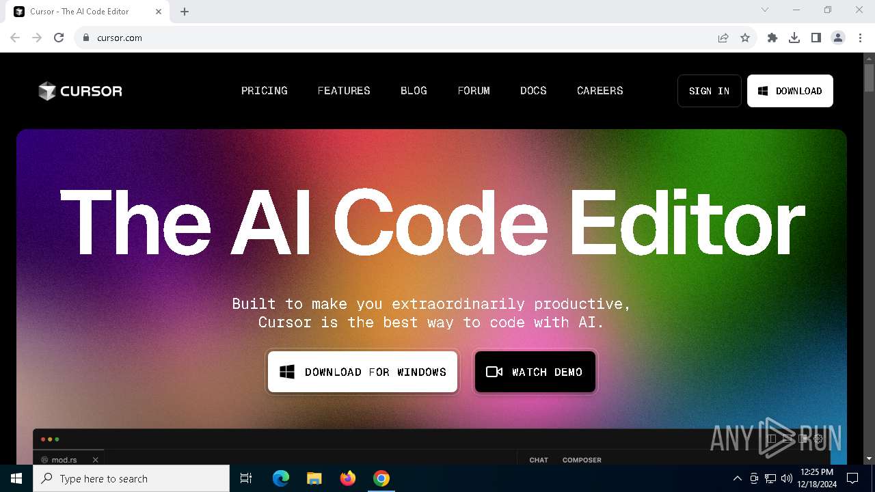Open Chrome downloads tray icon

[x=794, y=38]
